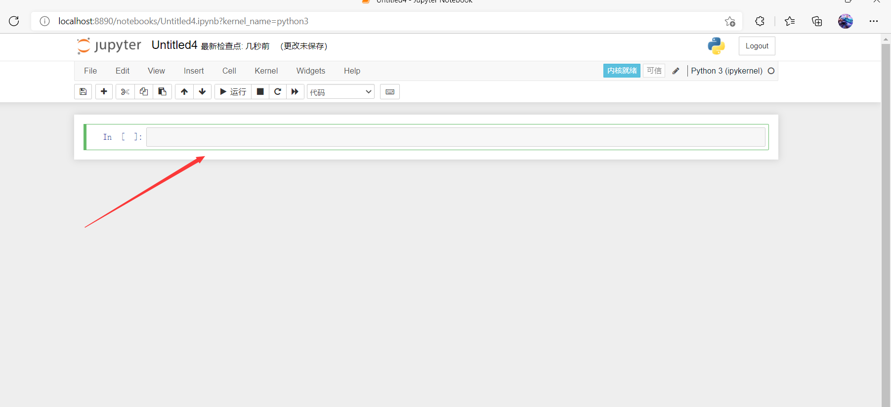Click the (更改未保存) unsaved changes text

303,46
